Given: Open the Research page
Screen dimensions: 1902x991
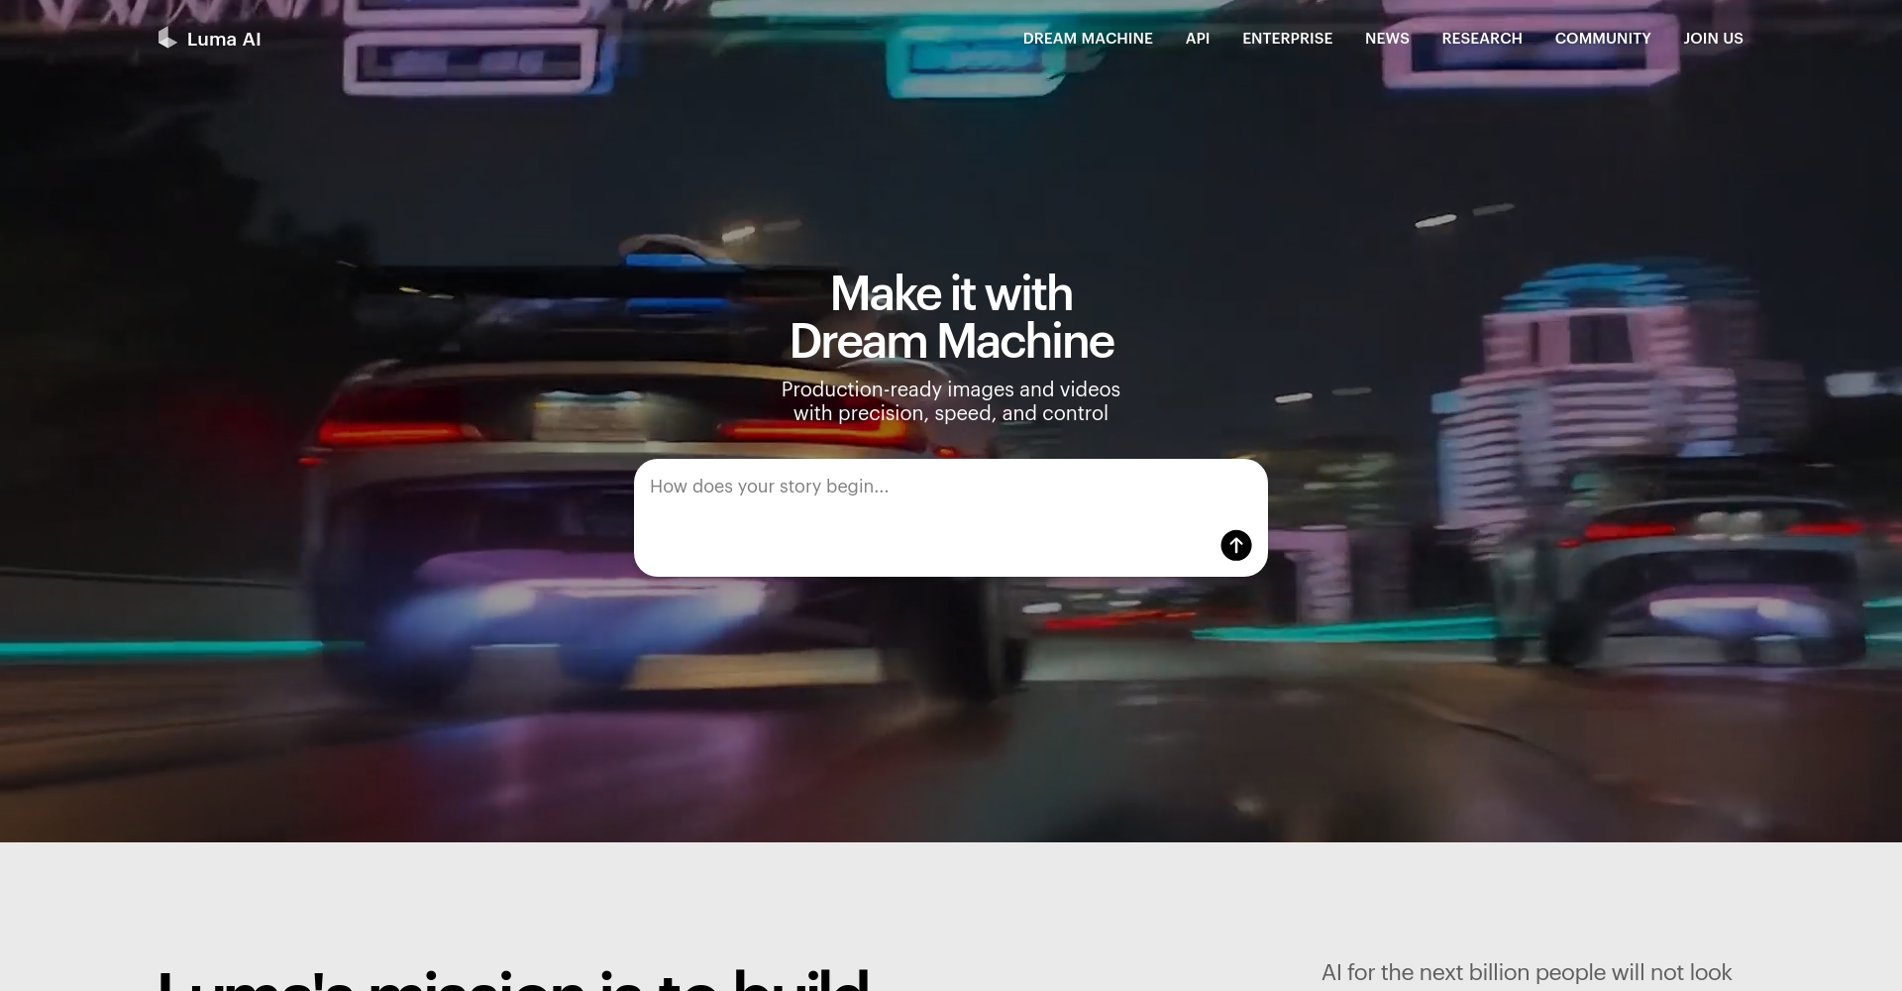Looking at the screenshot, I should [1481, 39].
